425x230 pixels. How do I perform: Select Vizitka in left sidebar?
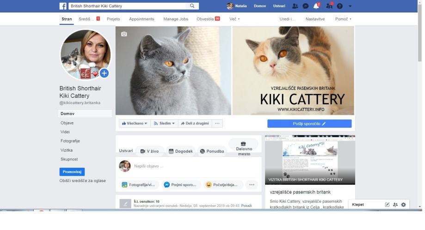tap(67, 150)
